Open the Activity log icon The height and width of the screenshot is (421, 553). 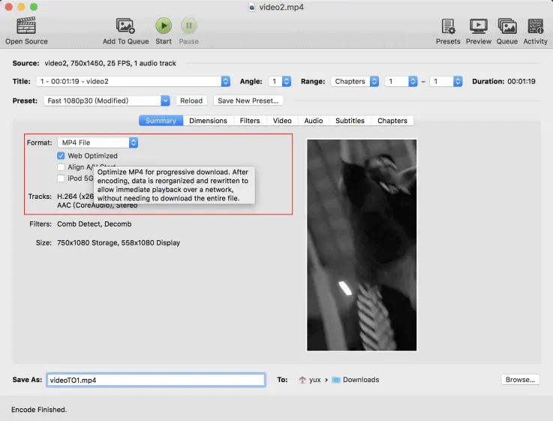535,26
